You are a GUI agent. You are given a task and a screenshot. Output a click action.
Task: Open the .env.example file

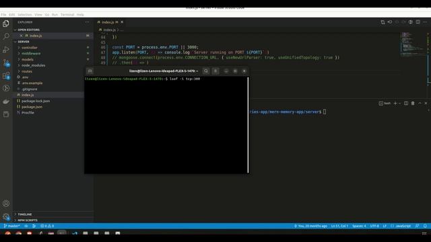[32, 83]
